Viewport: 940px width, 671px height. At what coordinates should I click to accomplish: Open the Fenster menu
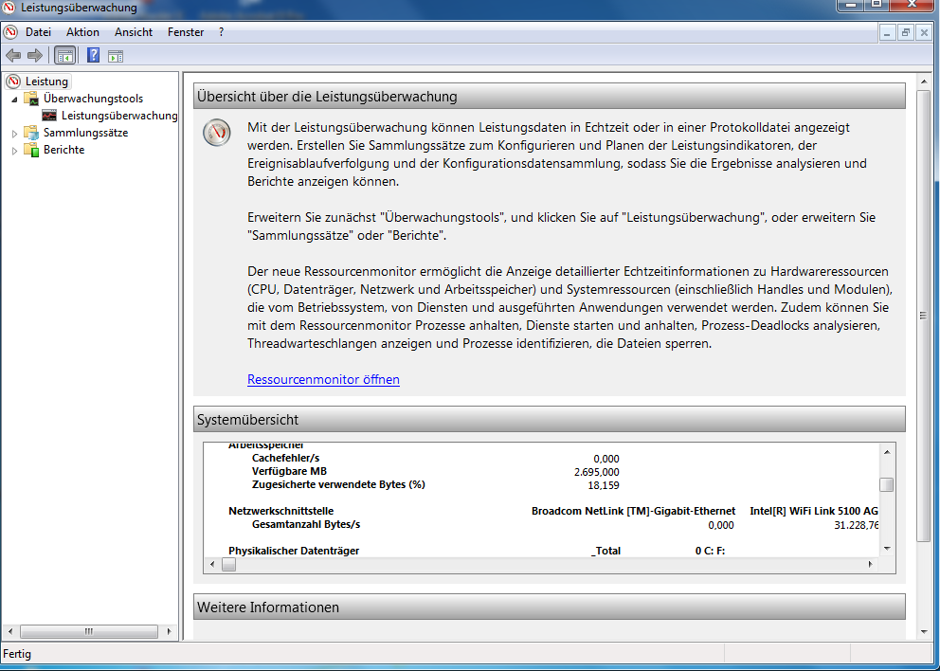(186, 31)
